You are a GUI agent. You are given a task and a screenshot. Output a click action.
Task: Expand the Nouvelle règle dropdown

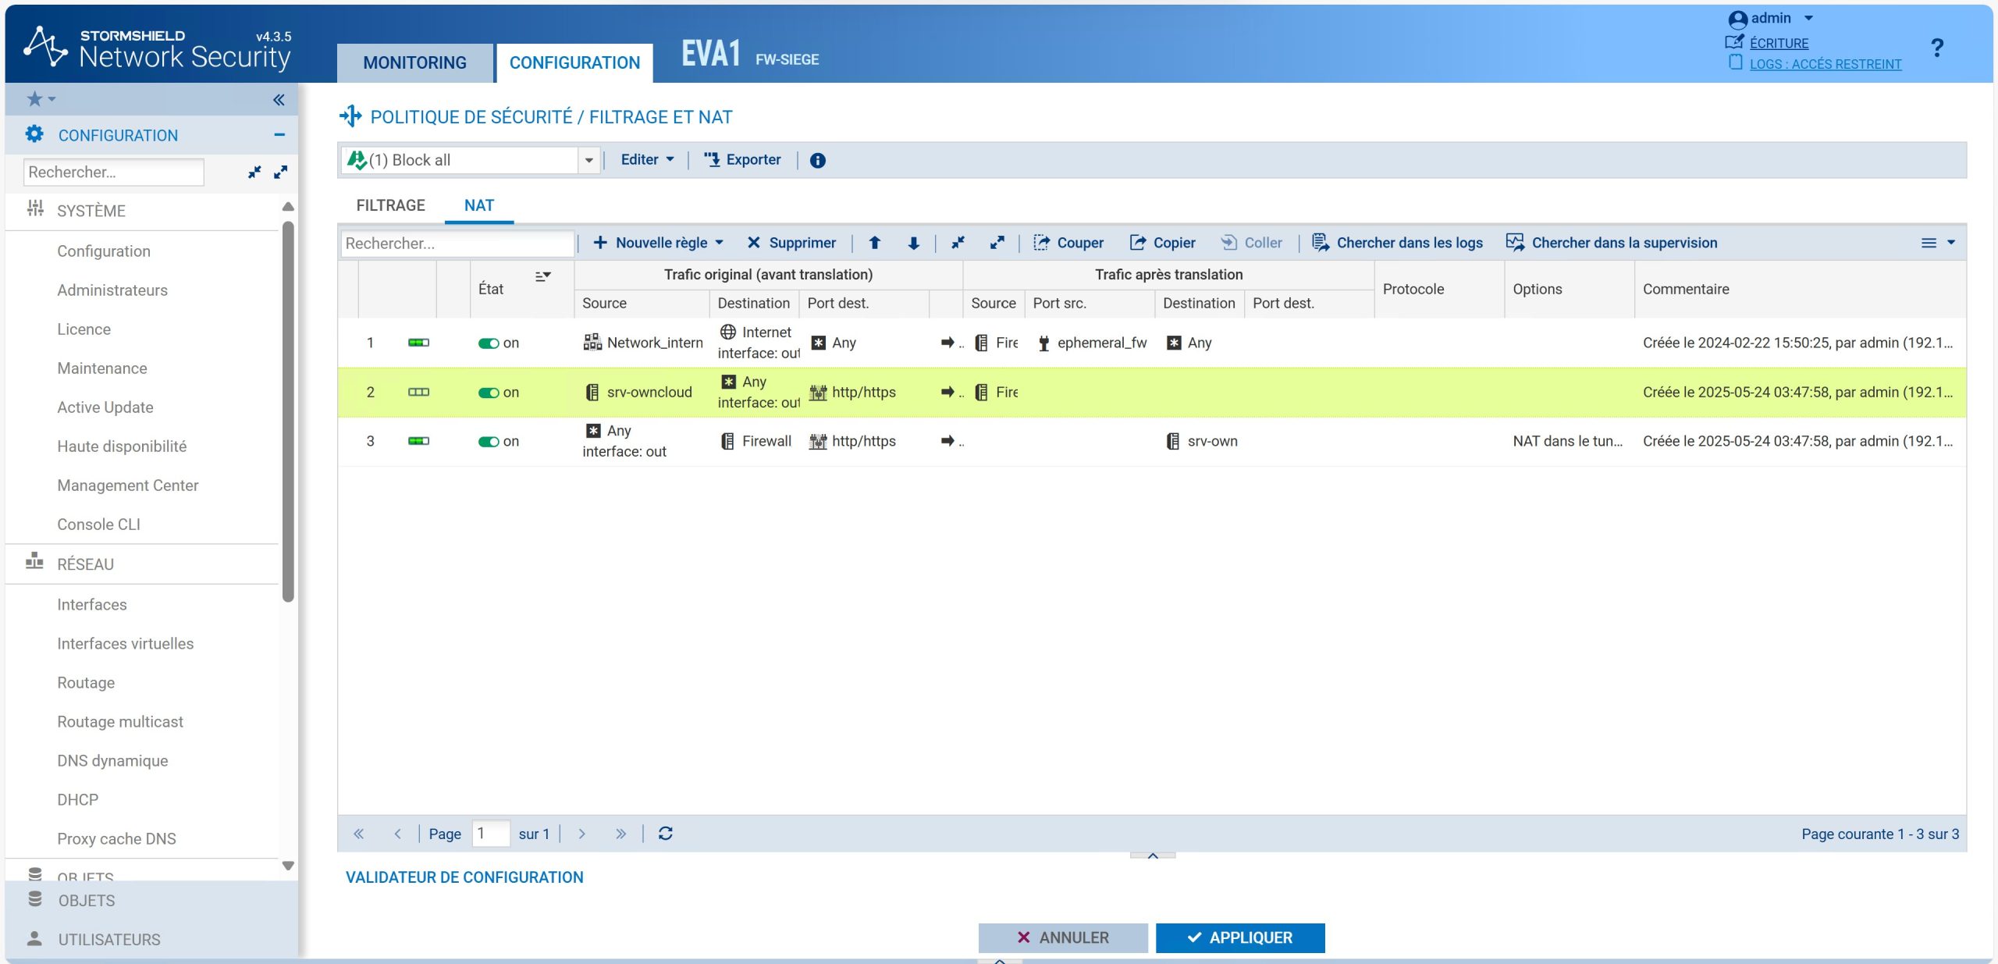tap(719, 243)
